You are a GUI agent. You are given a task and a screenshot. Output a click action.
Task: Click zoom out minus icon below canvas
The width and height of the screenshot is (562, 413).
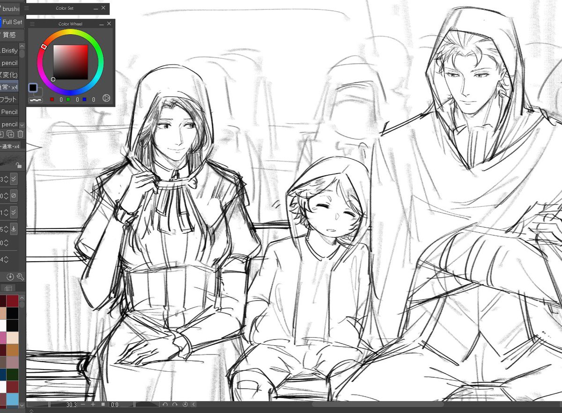click(x=83, y=404)
